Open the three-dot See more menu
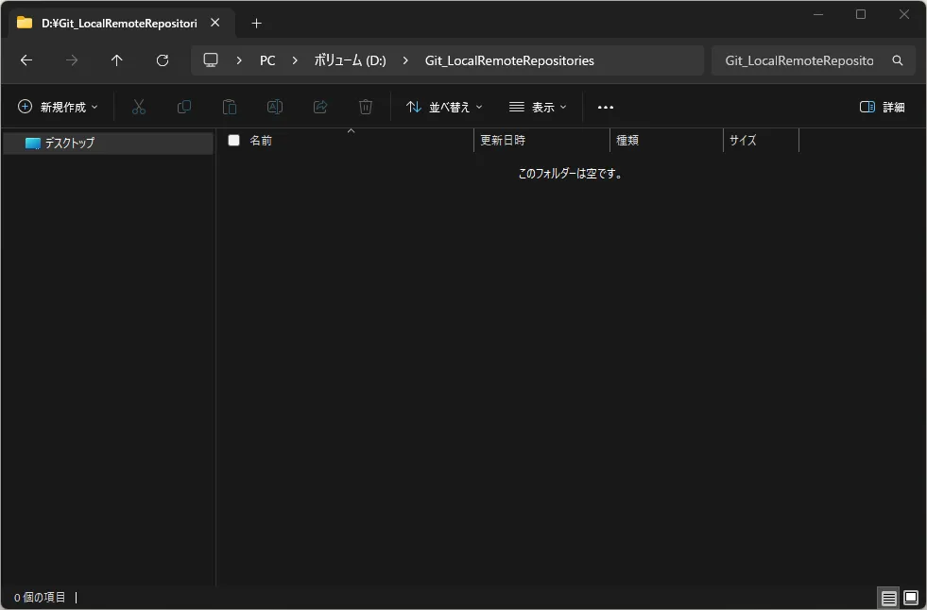This screenshot has height=610, width=927. tap(606, 107)
